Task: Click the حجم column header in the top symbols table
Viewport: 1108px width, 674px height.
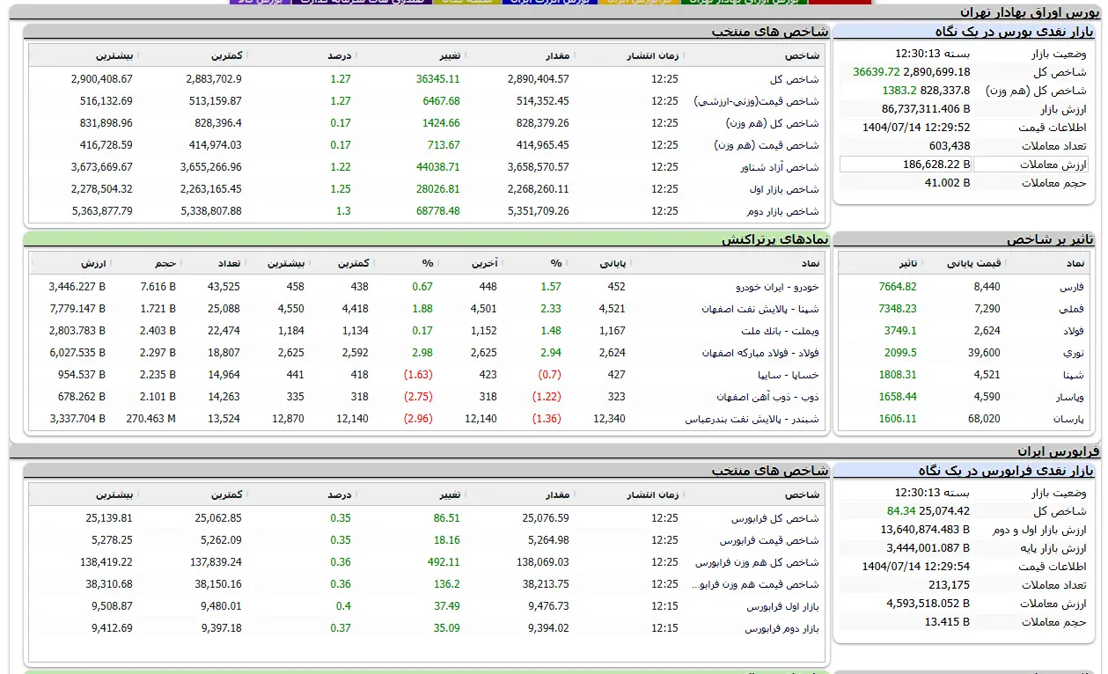Action: (165, 263)
